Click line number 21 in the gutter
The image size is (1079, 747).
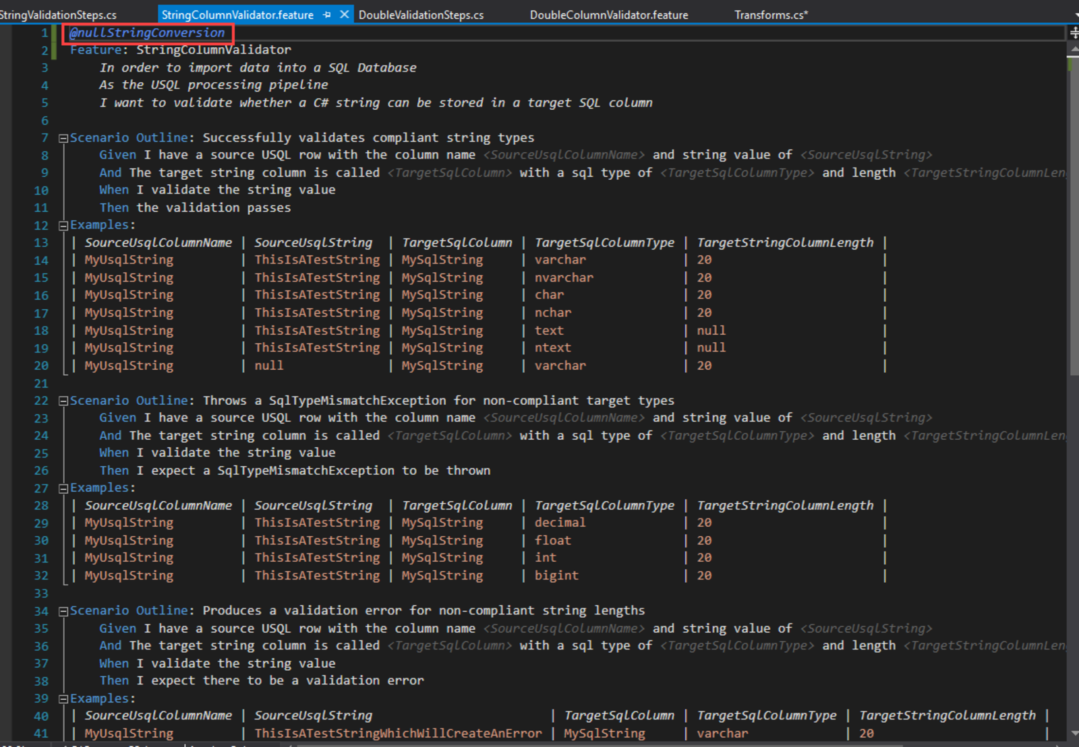click(x=41, y=383)
